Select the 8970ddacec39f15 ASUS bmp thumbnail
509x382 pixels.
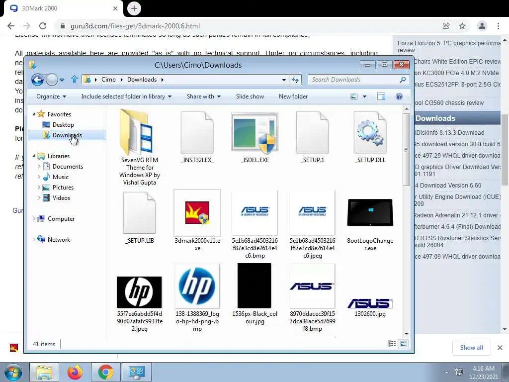(312, 286)
